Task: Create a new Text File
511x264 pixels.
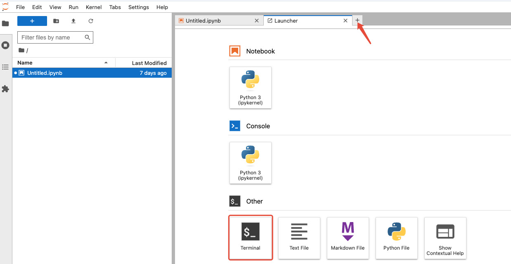Action: pos(299,238)
